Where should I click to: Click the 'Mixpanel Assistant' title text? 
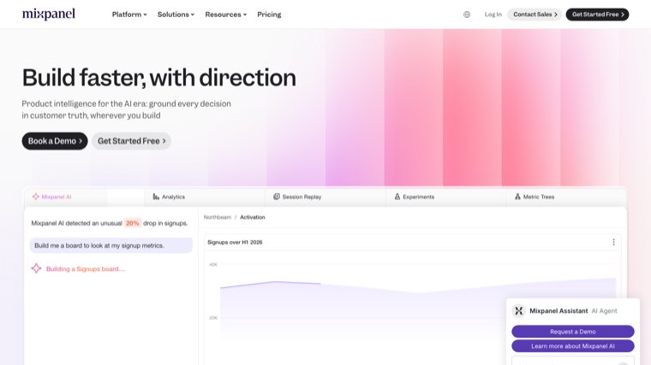click(x=558, y=311)
